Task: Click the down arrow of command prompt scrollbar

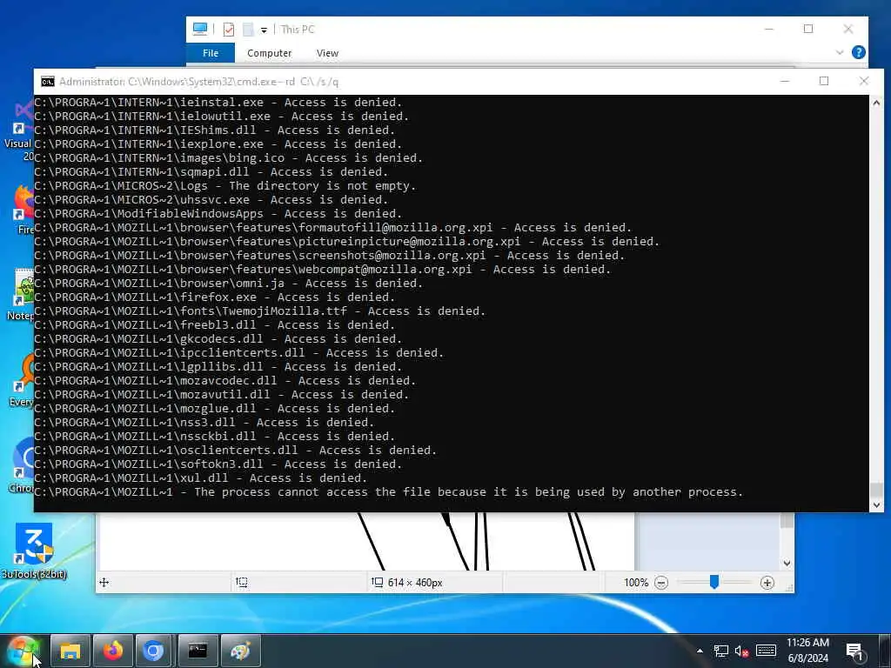Action: click(876, 504)
